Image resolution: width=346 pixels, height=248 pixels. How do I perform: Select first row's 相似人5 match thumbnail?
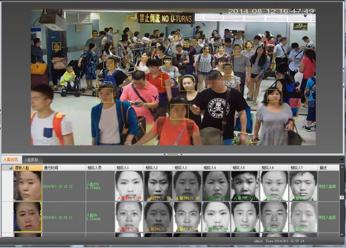[245, 186]
